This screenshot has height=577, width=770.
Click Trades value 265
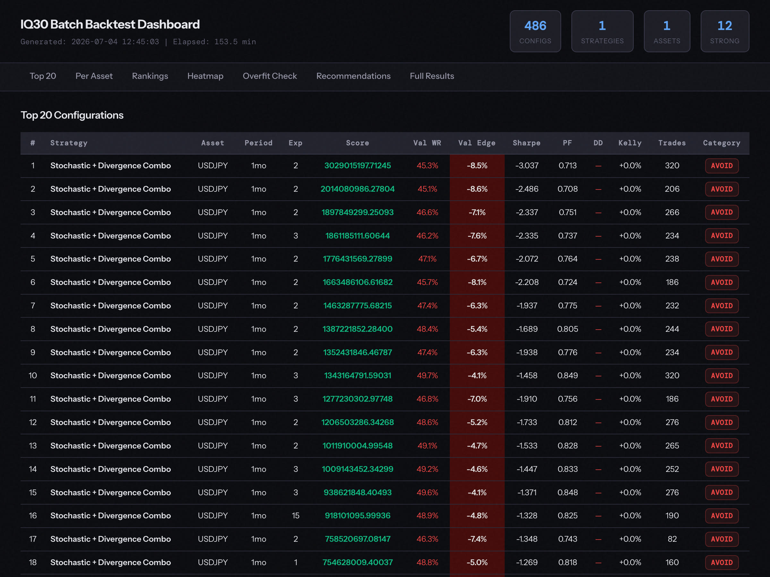(x=672, y=446)
